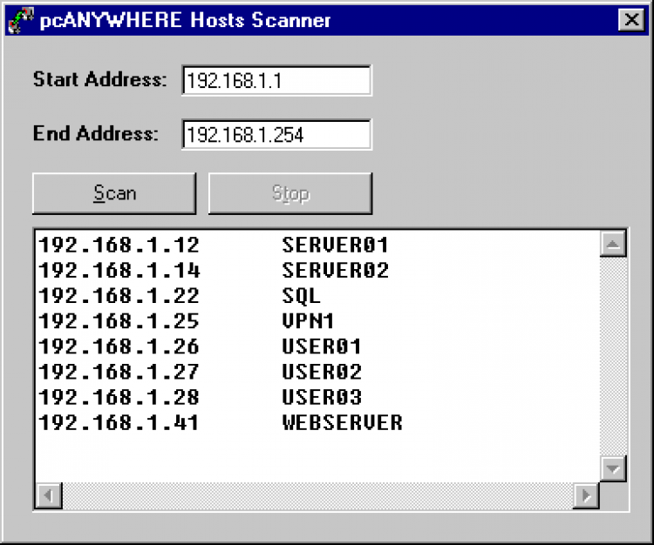Click the results list scroll right arrow
The width and height of the screenshot is (654, 545).
click(x=586, y=495)
